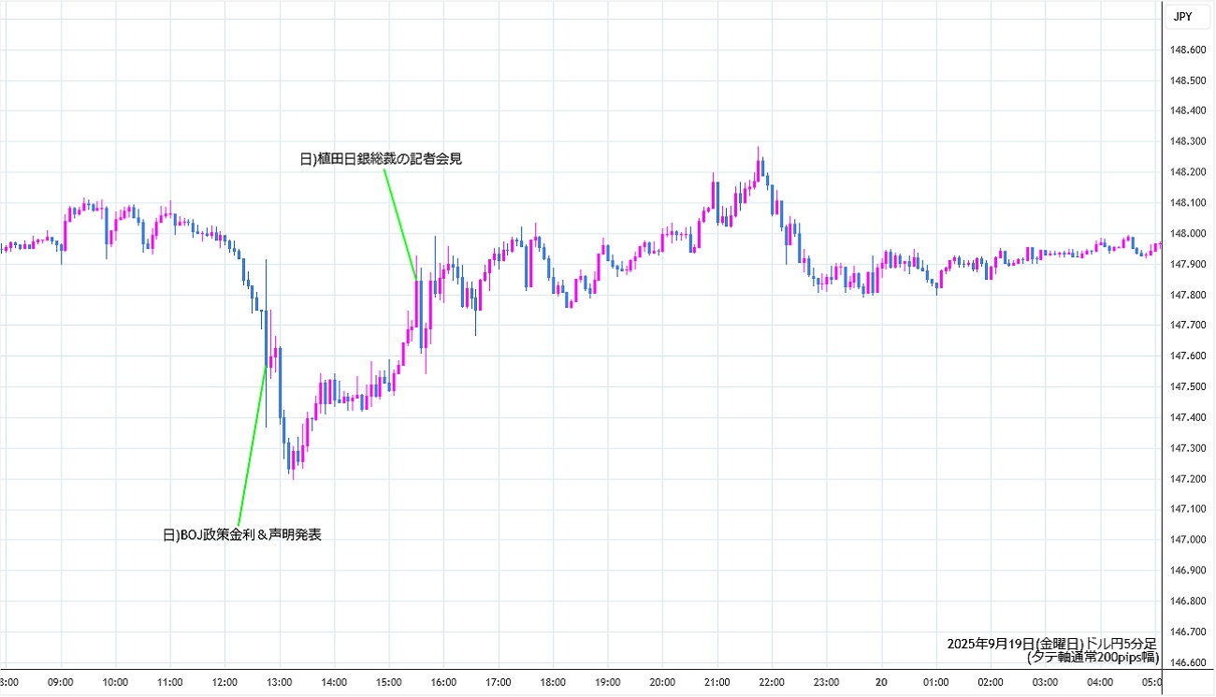Select the BOJ政策金利＆声明発表 annotation text
This screenshot has height=697, width=1216.
(x=242, y=535)
